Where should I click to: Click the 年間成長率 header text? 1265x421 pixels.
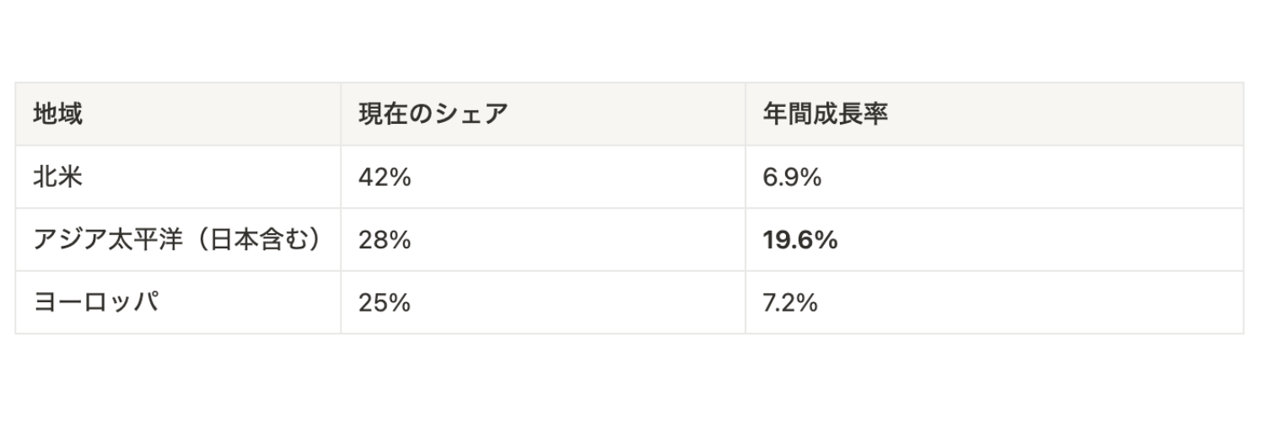(x=825, y=115)
